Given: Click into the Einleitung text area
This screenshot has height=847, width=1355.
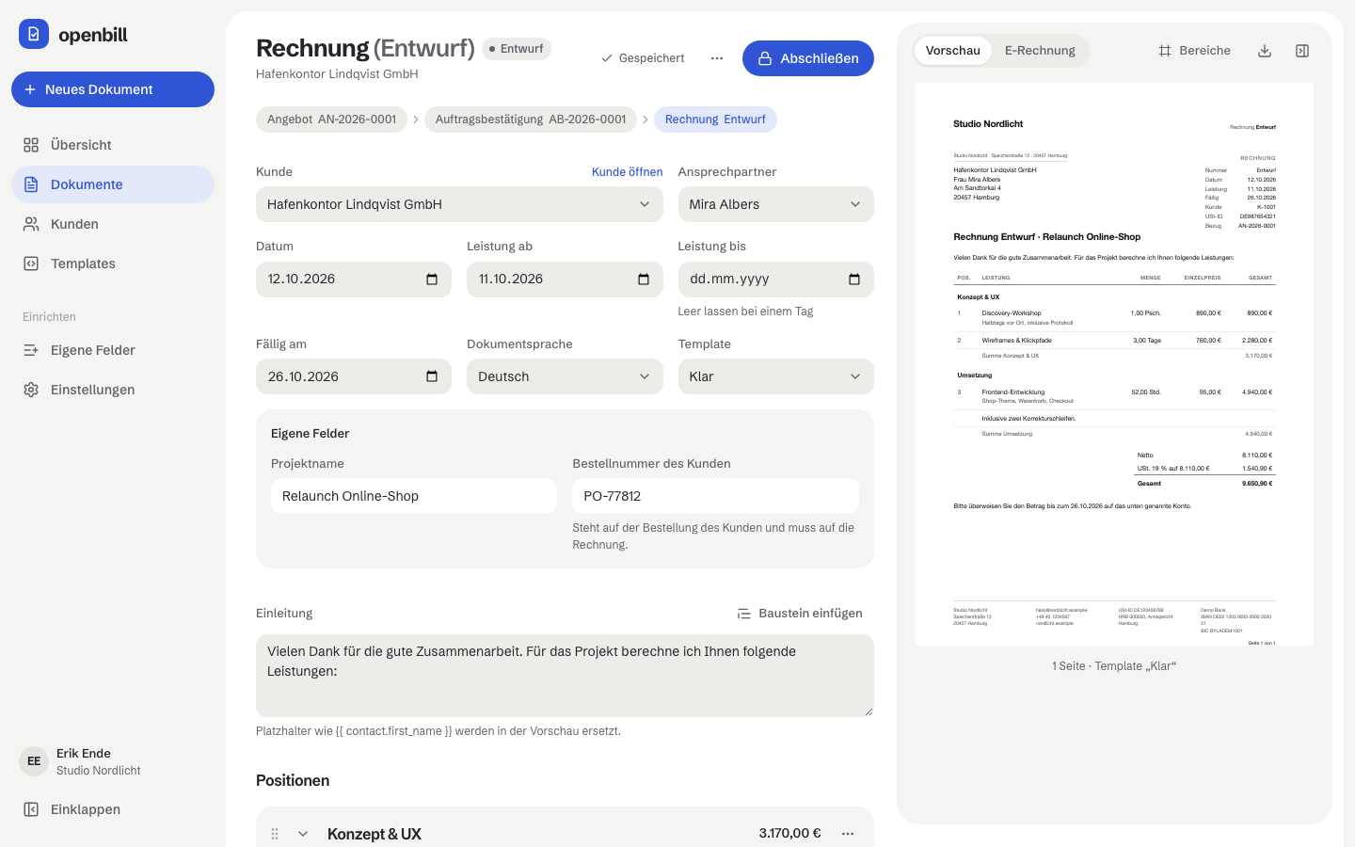Looking at the screenshot, I should [565, 676].
